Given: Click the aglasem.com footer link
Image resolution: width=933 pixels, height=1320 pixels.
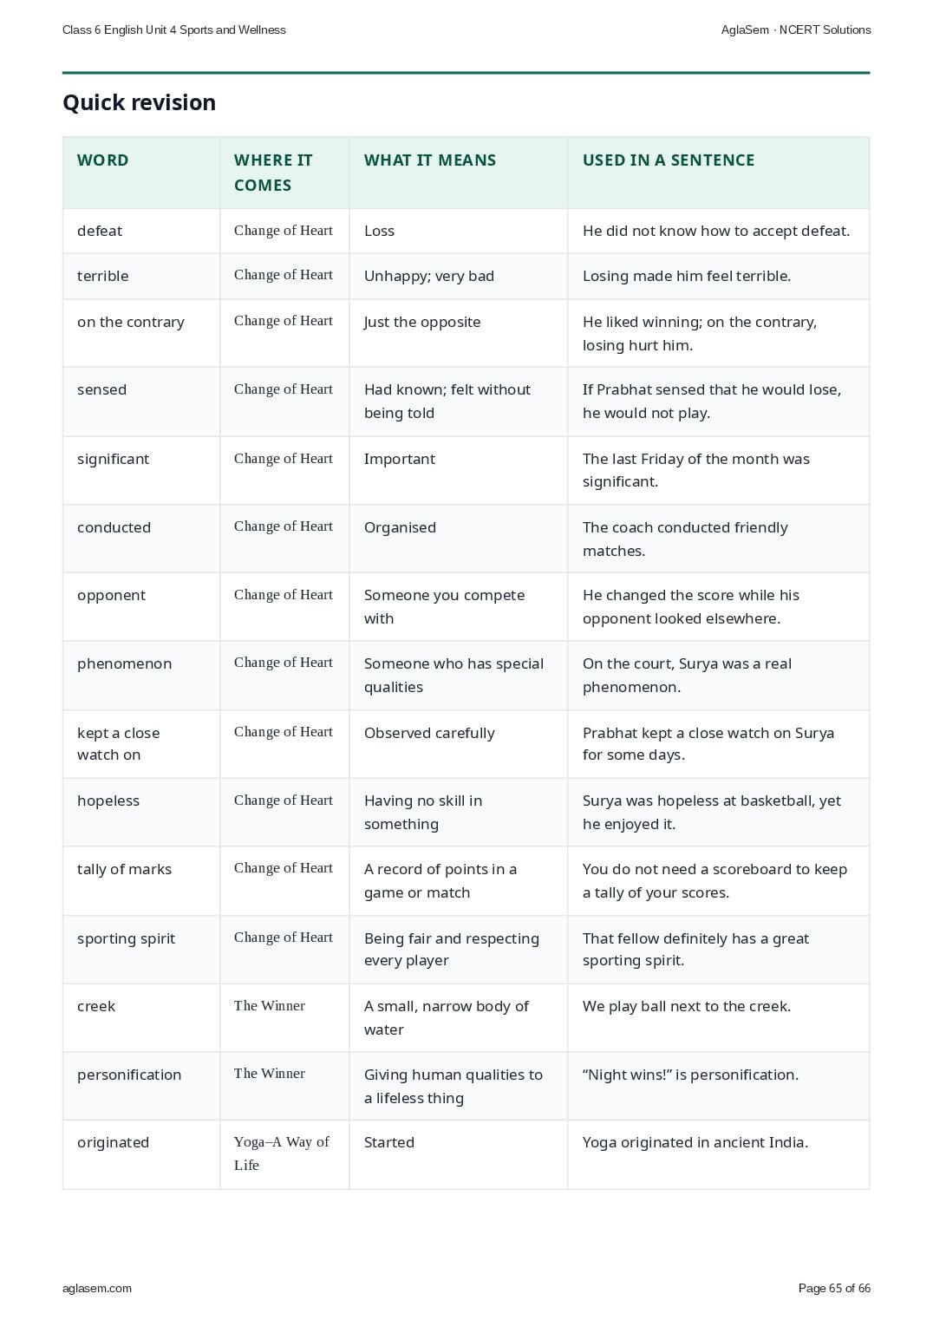Looking at the screenshot, I should tap(97, 1288).
